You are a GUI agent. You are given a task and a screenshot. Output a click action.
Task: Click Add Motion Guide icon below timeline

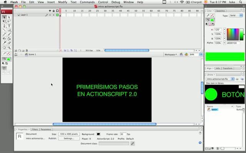pos(20,50)
